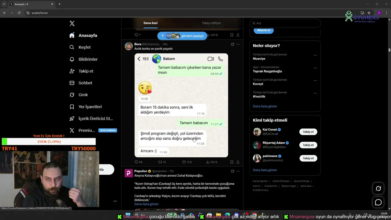Follow Röportaj Adam
The width and height of the screenshot is (391, 220).
(x=308, y=145)
